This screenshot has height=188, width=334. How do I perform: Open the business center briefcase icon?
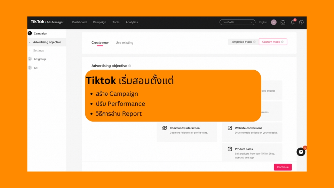tap(283, 22)
